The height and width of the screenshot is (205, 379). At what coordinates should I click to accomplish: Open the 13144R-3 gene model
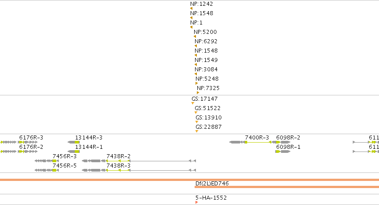coord(74,142)
